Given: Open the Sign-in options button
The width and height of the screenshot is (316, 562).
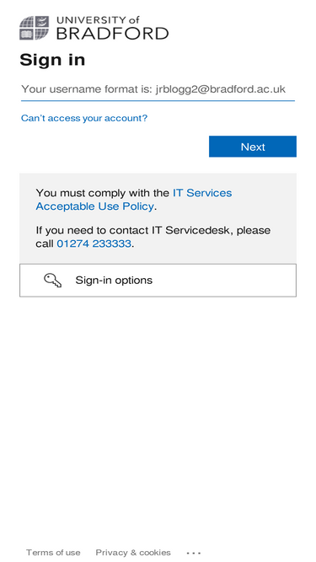Looking at the screenshot, I should (158, 281).
